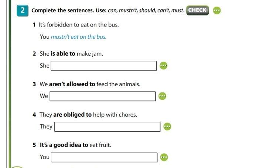Image resolution: width=266 pixels, height=168 pixels.
Task: Focus the answer field after 'We'
Action: [x=103, y=96]
